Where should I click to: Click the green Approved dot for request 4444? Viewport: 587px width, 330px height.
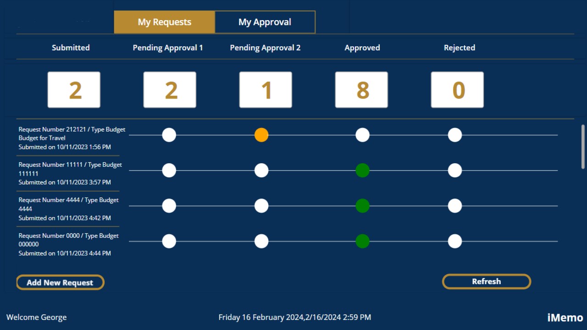pos(362,206)
